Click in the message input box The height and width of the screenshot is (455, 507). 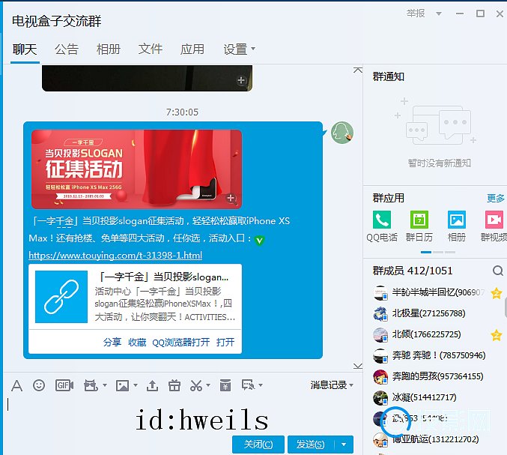coord(183,416)
